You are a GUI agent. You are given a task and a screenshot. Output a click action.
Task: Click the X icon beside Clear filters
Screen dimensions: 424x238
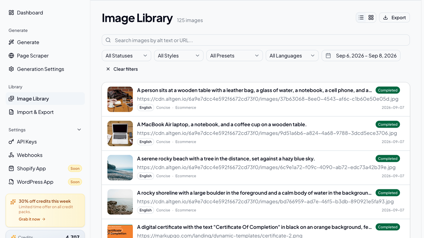pyautogui.click(x=108, y=69)
